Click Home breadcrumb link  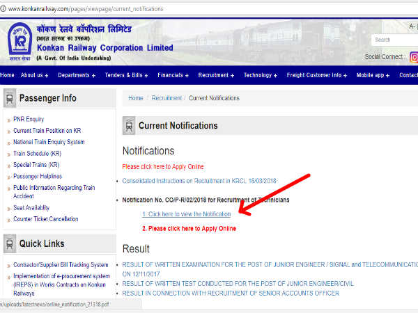point(136,98)
